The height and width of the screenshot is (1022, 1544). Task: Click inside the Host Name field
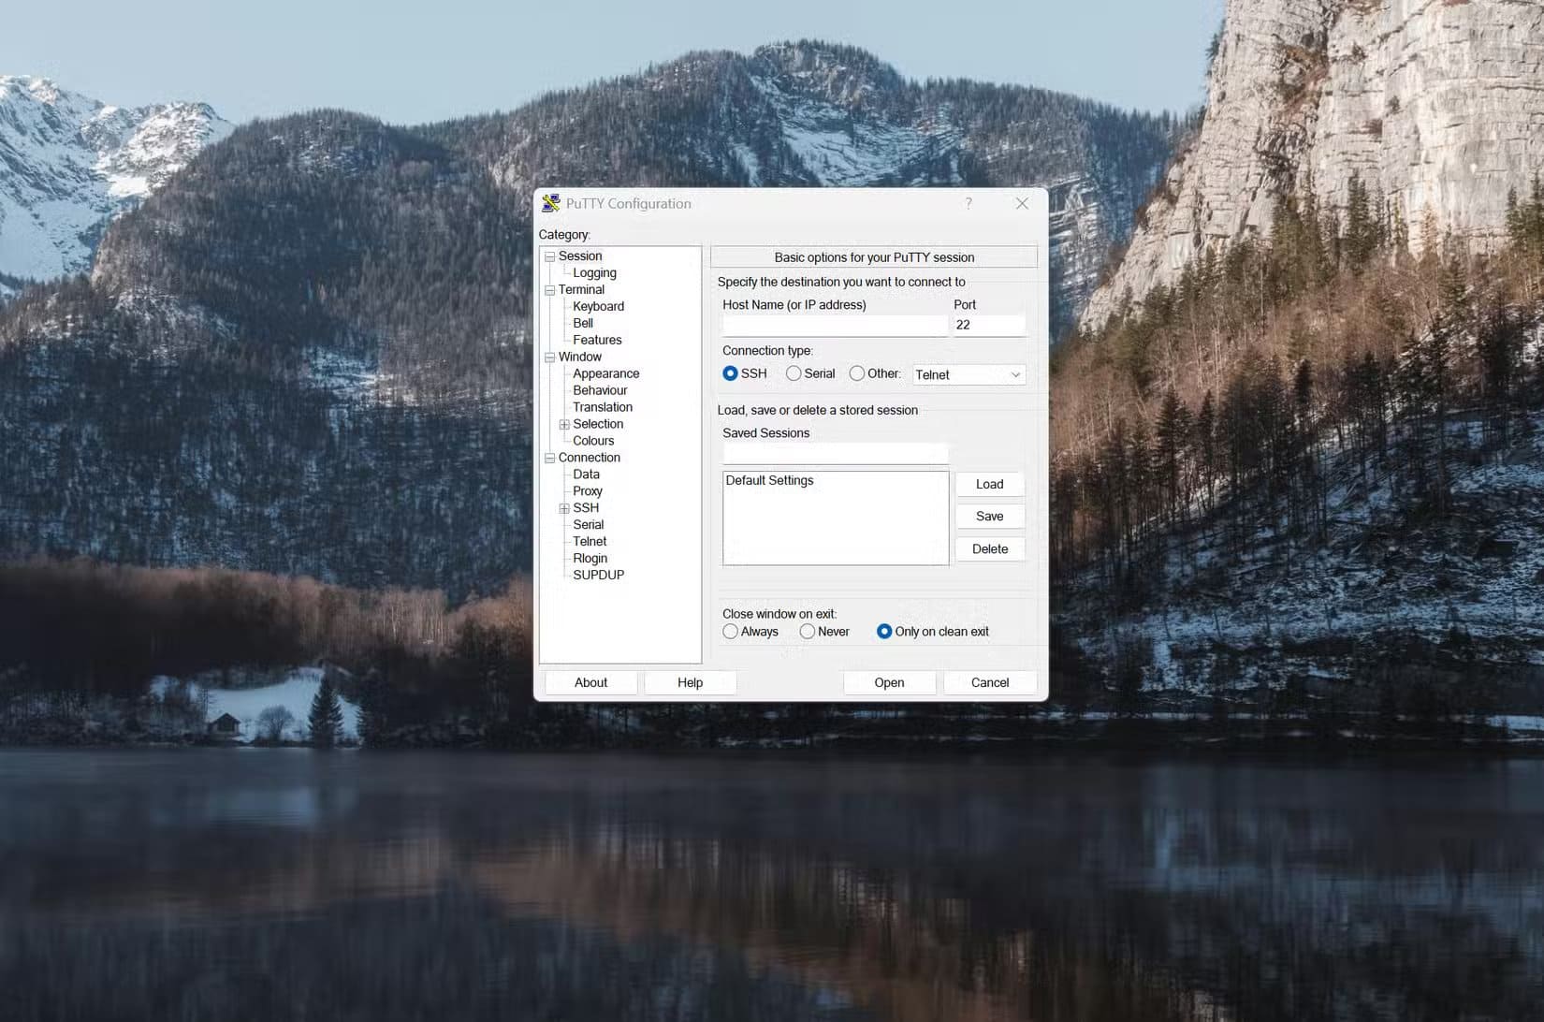pos(833,325)
